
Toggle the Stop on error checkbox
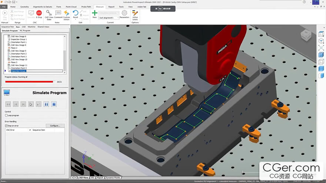click(6, 126)
